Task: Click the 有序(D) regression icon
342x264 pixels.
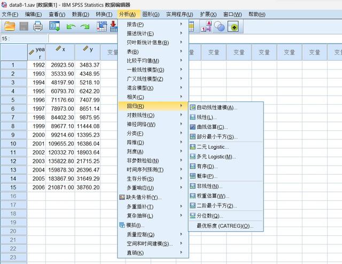Action: pyautogui.click(x=192, y=166)
